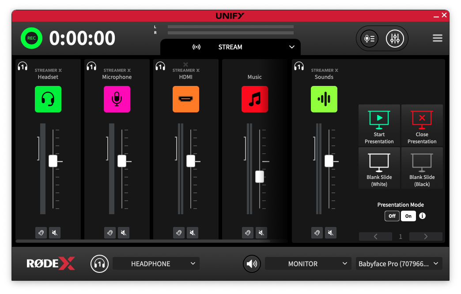Toggle listen (ear) on Microphone channel
Screen dimensions: 461x294
[x=110, y=233]
